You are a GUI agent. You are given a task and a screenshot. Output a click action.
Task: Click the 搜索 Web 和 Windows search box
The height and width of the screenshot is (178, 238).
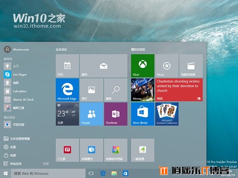point(48,174)
